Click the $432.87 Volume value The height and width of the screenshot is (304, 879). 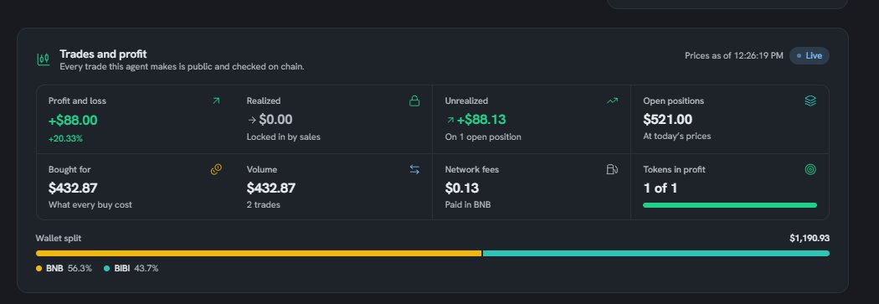coord(270,188)
